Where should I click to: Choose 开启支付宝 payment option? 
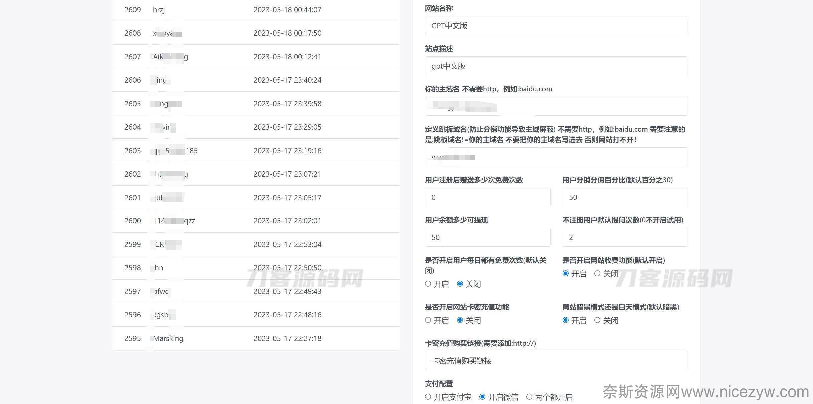[428, 397]
